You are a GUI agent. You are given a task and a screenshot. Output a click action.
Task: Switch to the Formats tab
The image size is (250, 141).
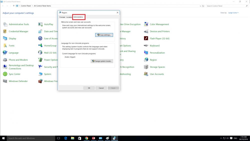point(62,17)
